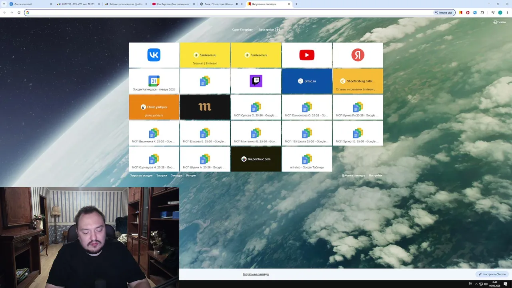Open МСП Егорова В. 25-26 document tile
The width and height of the screenshot is (512, 288).
pos(205,133)
